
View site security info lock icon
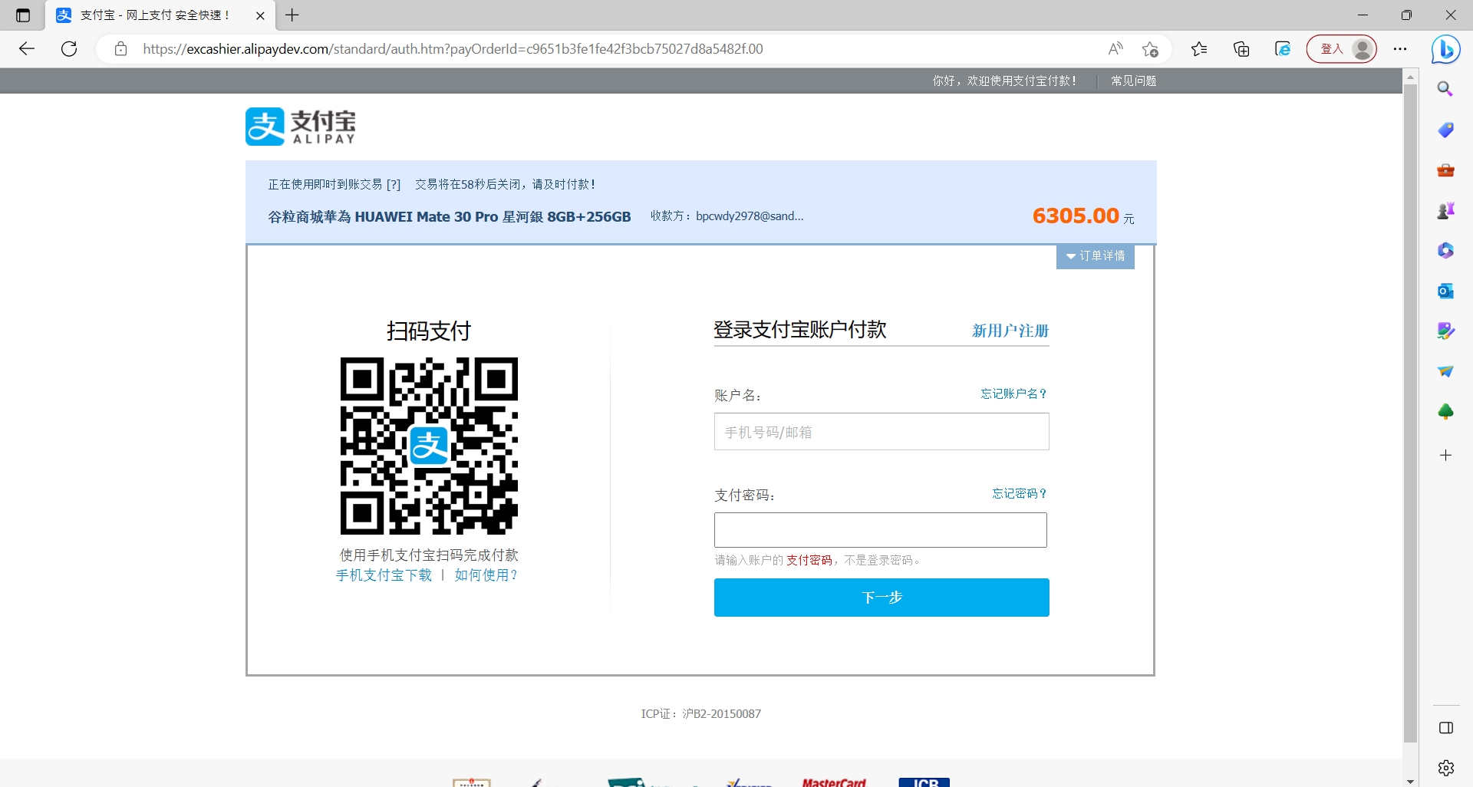[x=120, y=49]
